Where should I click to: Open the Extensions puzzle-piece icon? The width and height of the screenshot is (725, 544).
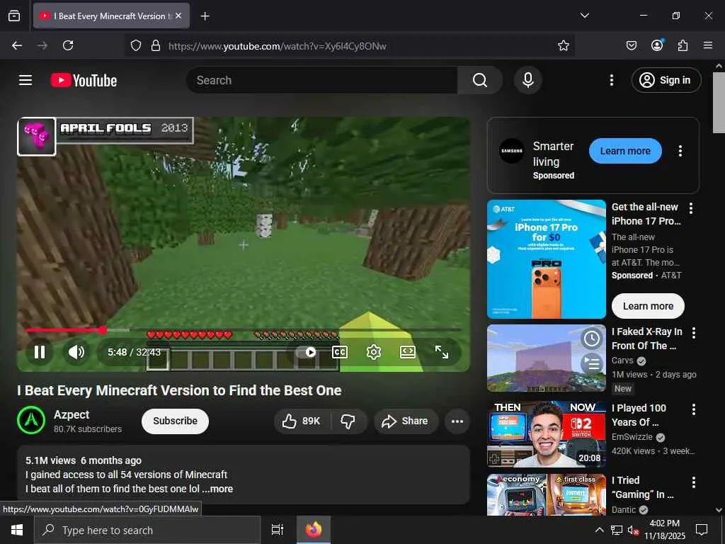[x=683, y=45]
